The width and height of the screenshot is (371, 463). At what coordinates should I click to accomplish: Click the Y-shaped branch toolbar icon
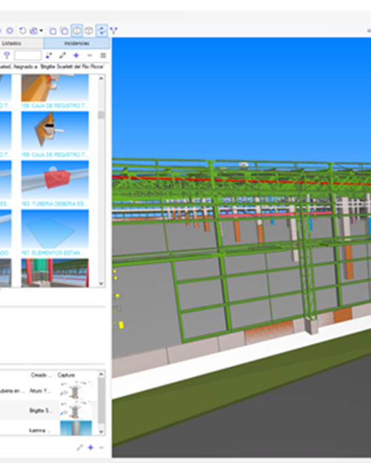(114, 30)
